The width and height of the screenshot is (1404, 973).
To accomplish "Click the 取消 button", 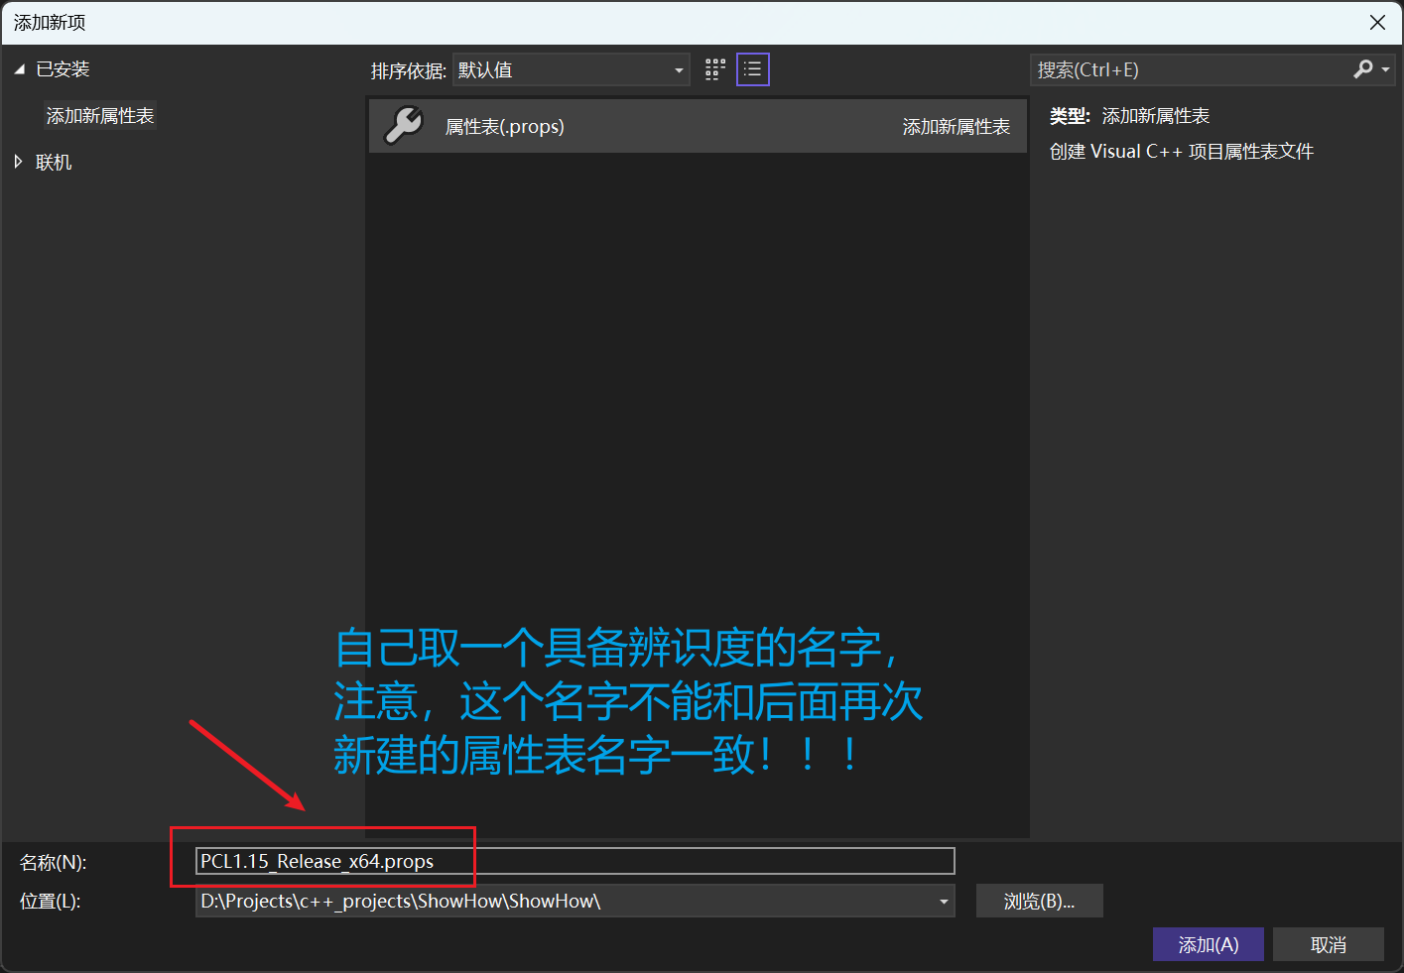I will (x=1328, y=944).
